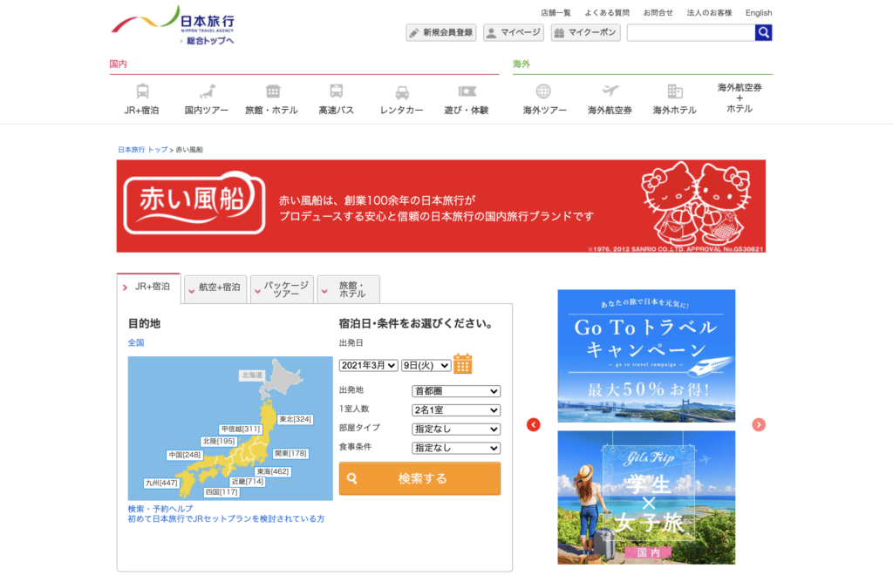Screen dimensions: 893x575
Task: Select 九州[447] region label
Action: [x=161, y=483]
